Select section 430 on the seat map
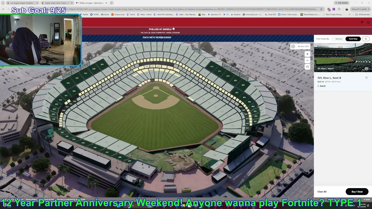 pyautogui.click(x=74, y=91)
